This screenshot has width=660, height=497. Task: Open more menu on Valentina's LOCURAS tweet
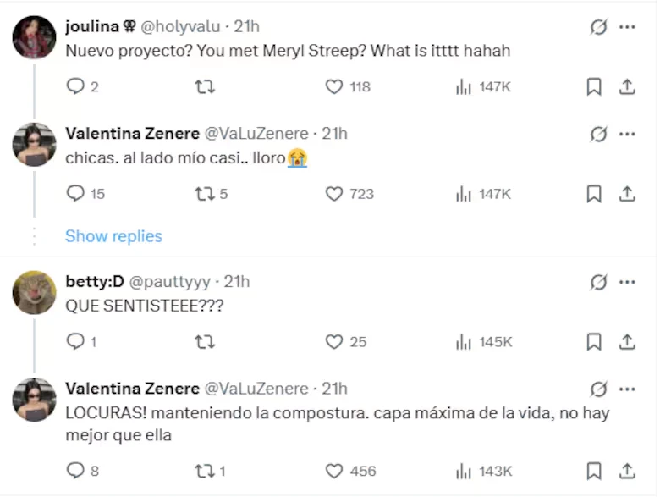click(x=627, y=389)
